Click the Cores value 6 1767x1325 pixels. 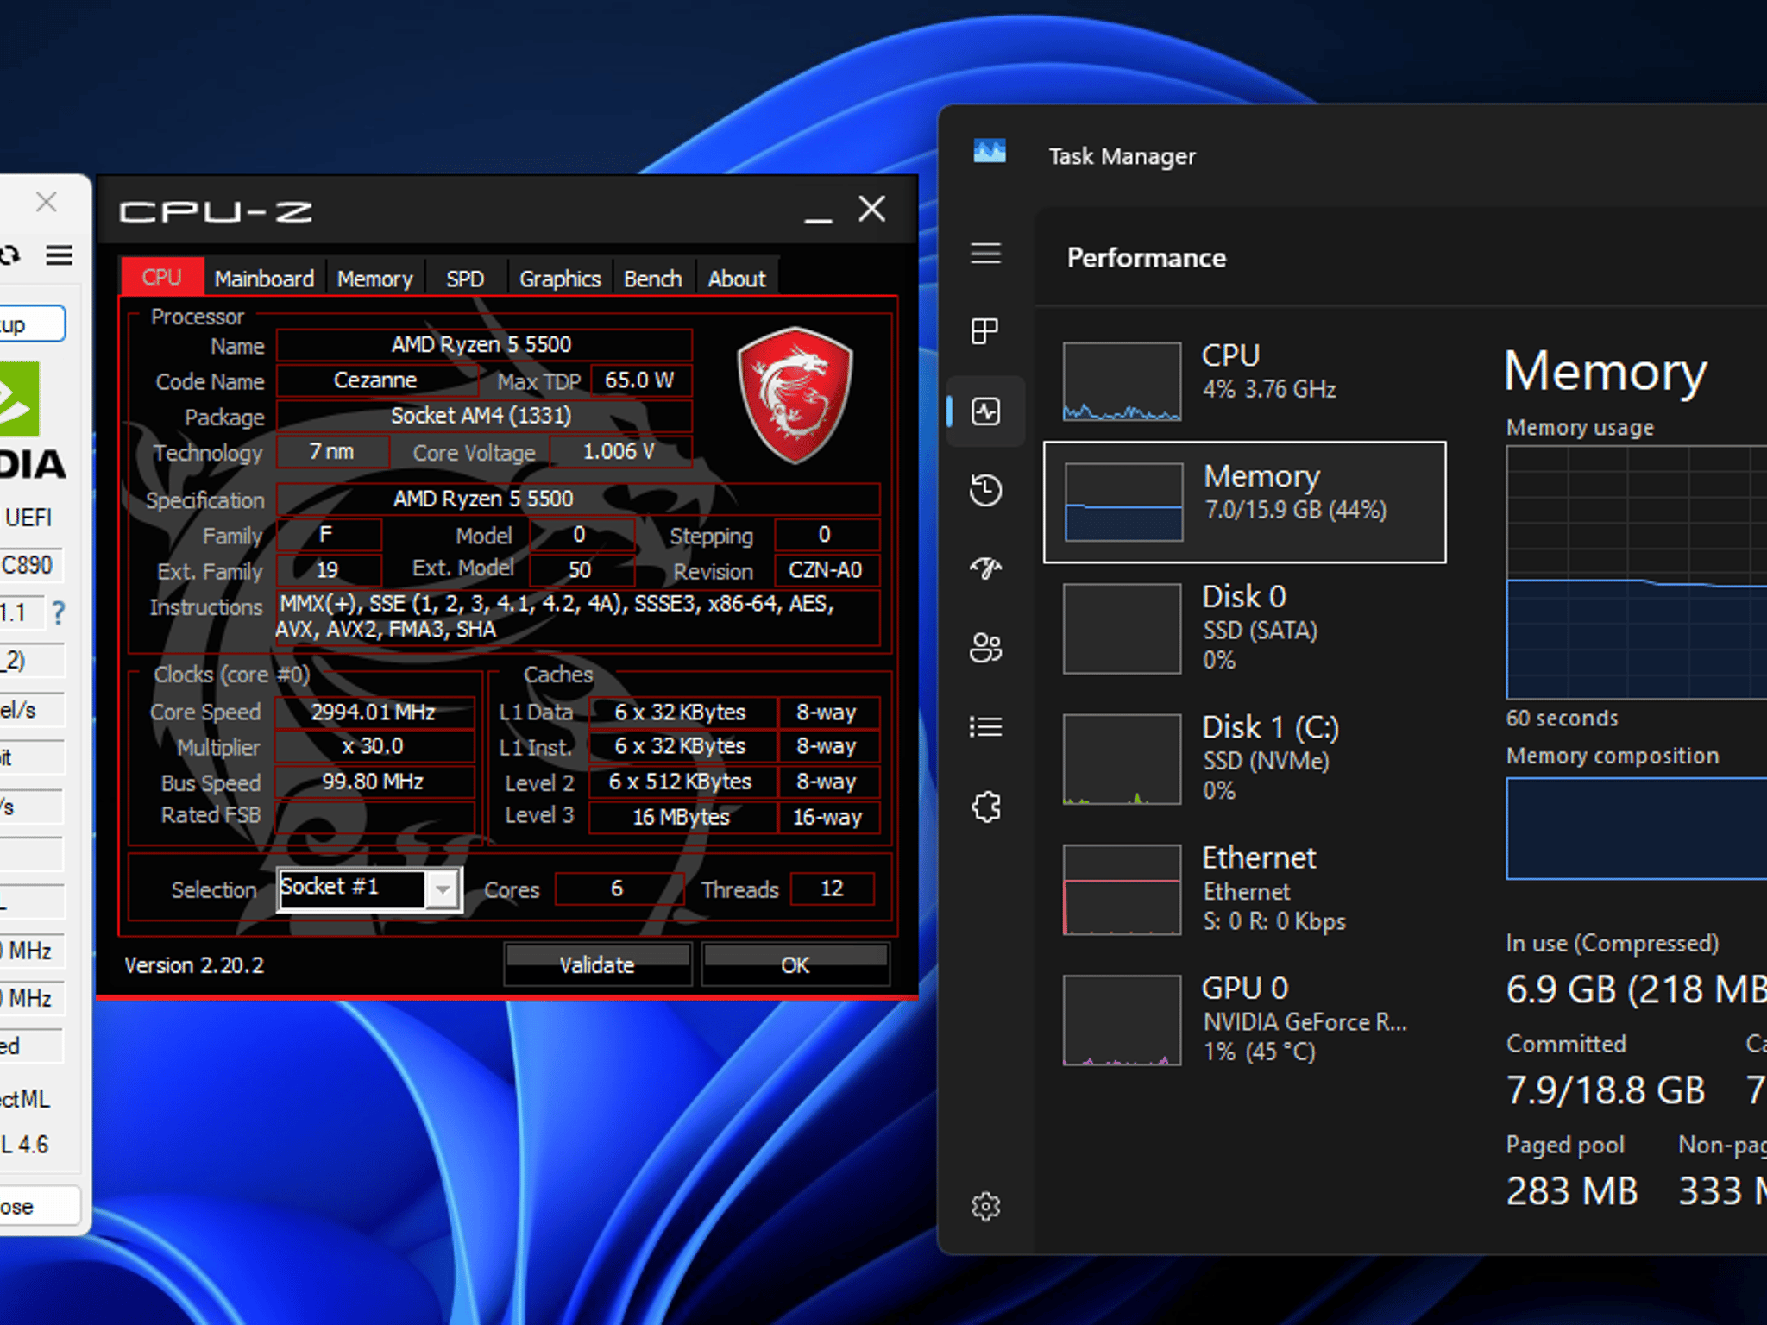pos(619,889)
